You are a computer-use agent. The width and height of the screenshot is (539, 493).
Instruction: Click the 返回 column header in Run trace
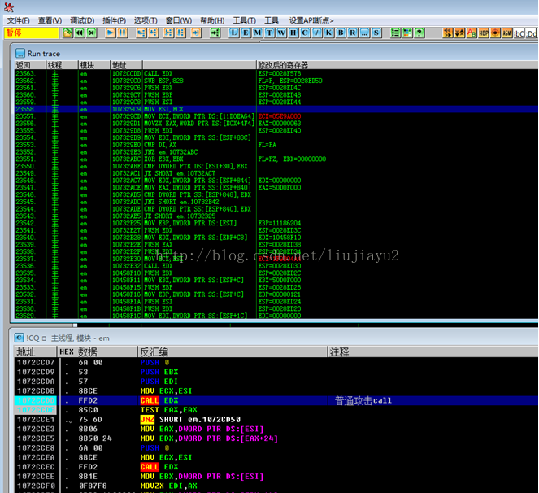tap(30, 65)
